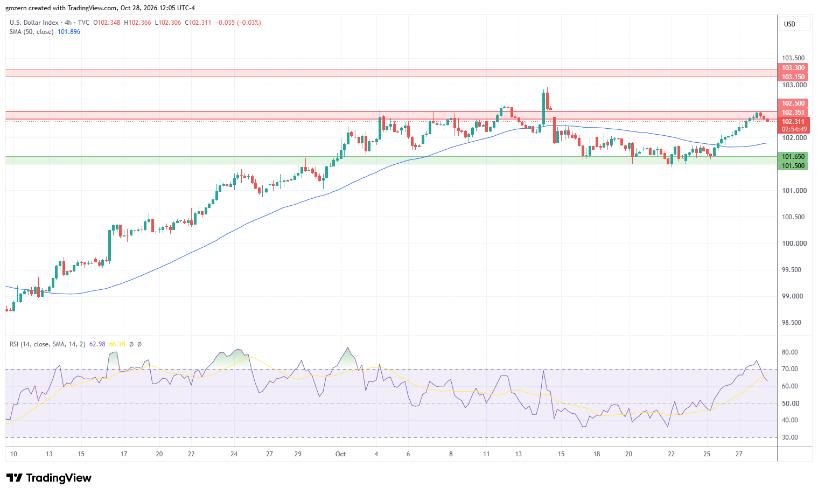The image size is (818, 494).
Task: Click the RSI value 62.98
Action: [97, 344]
